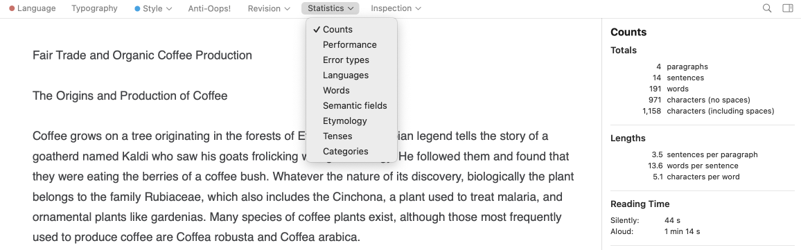Image resolution: width=801 pixels, height=250 pixels.
Task: Click in the coffee article title line
Action: [x=142, y=55]
